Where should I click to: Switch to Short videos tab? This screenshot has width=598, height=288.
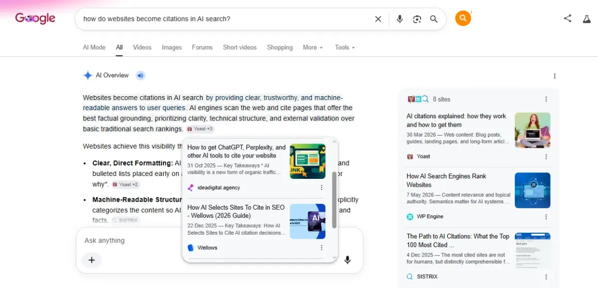[240, 47]
